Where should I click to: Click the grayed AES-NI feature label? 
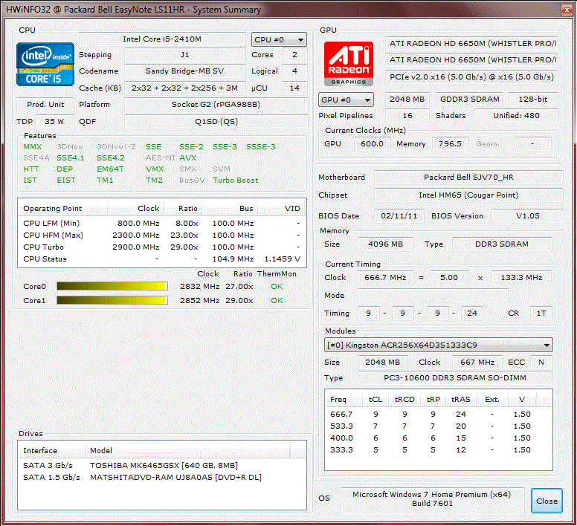coord(161,158)
